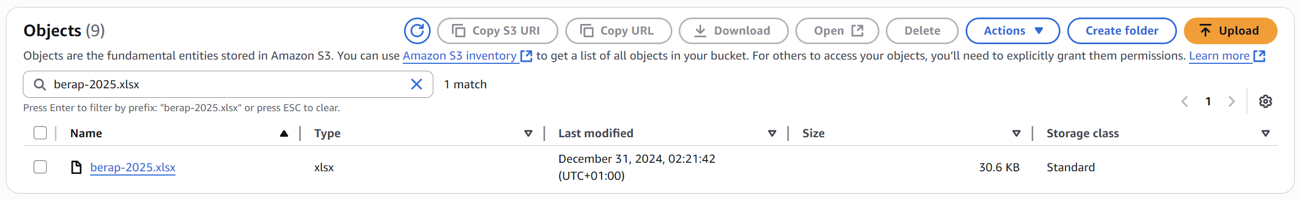
Task: Clear the search filter text
Action: pyautogui.click(x=416, y=84)
